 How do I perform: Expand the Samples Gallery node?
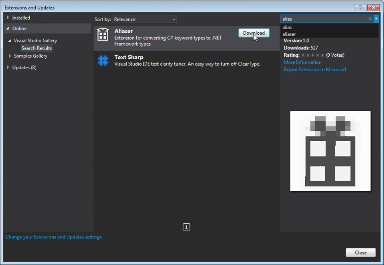pos(10,56)
